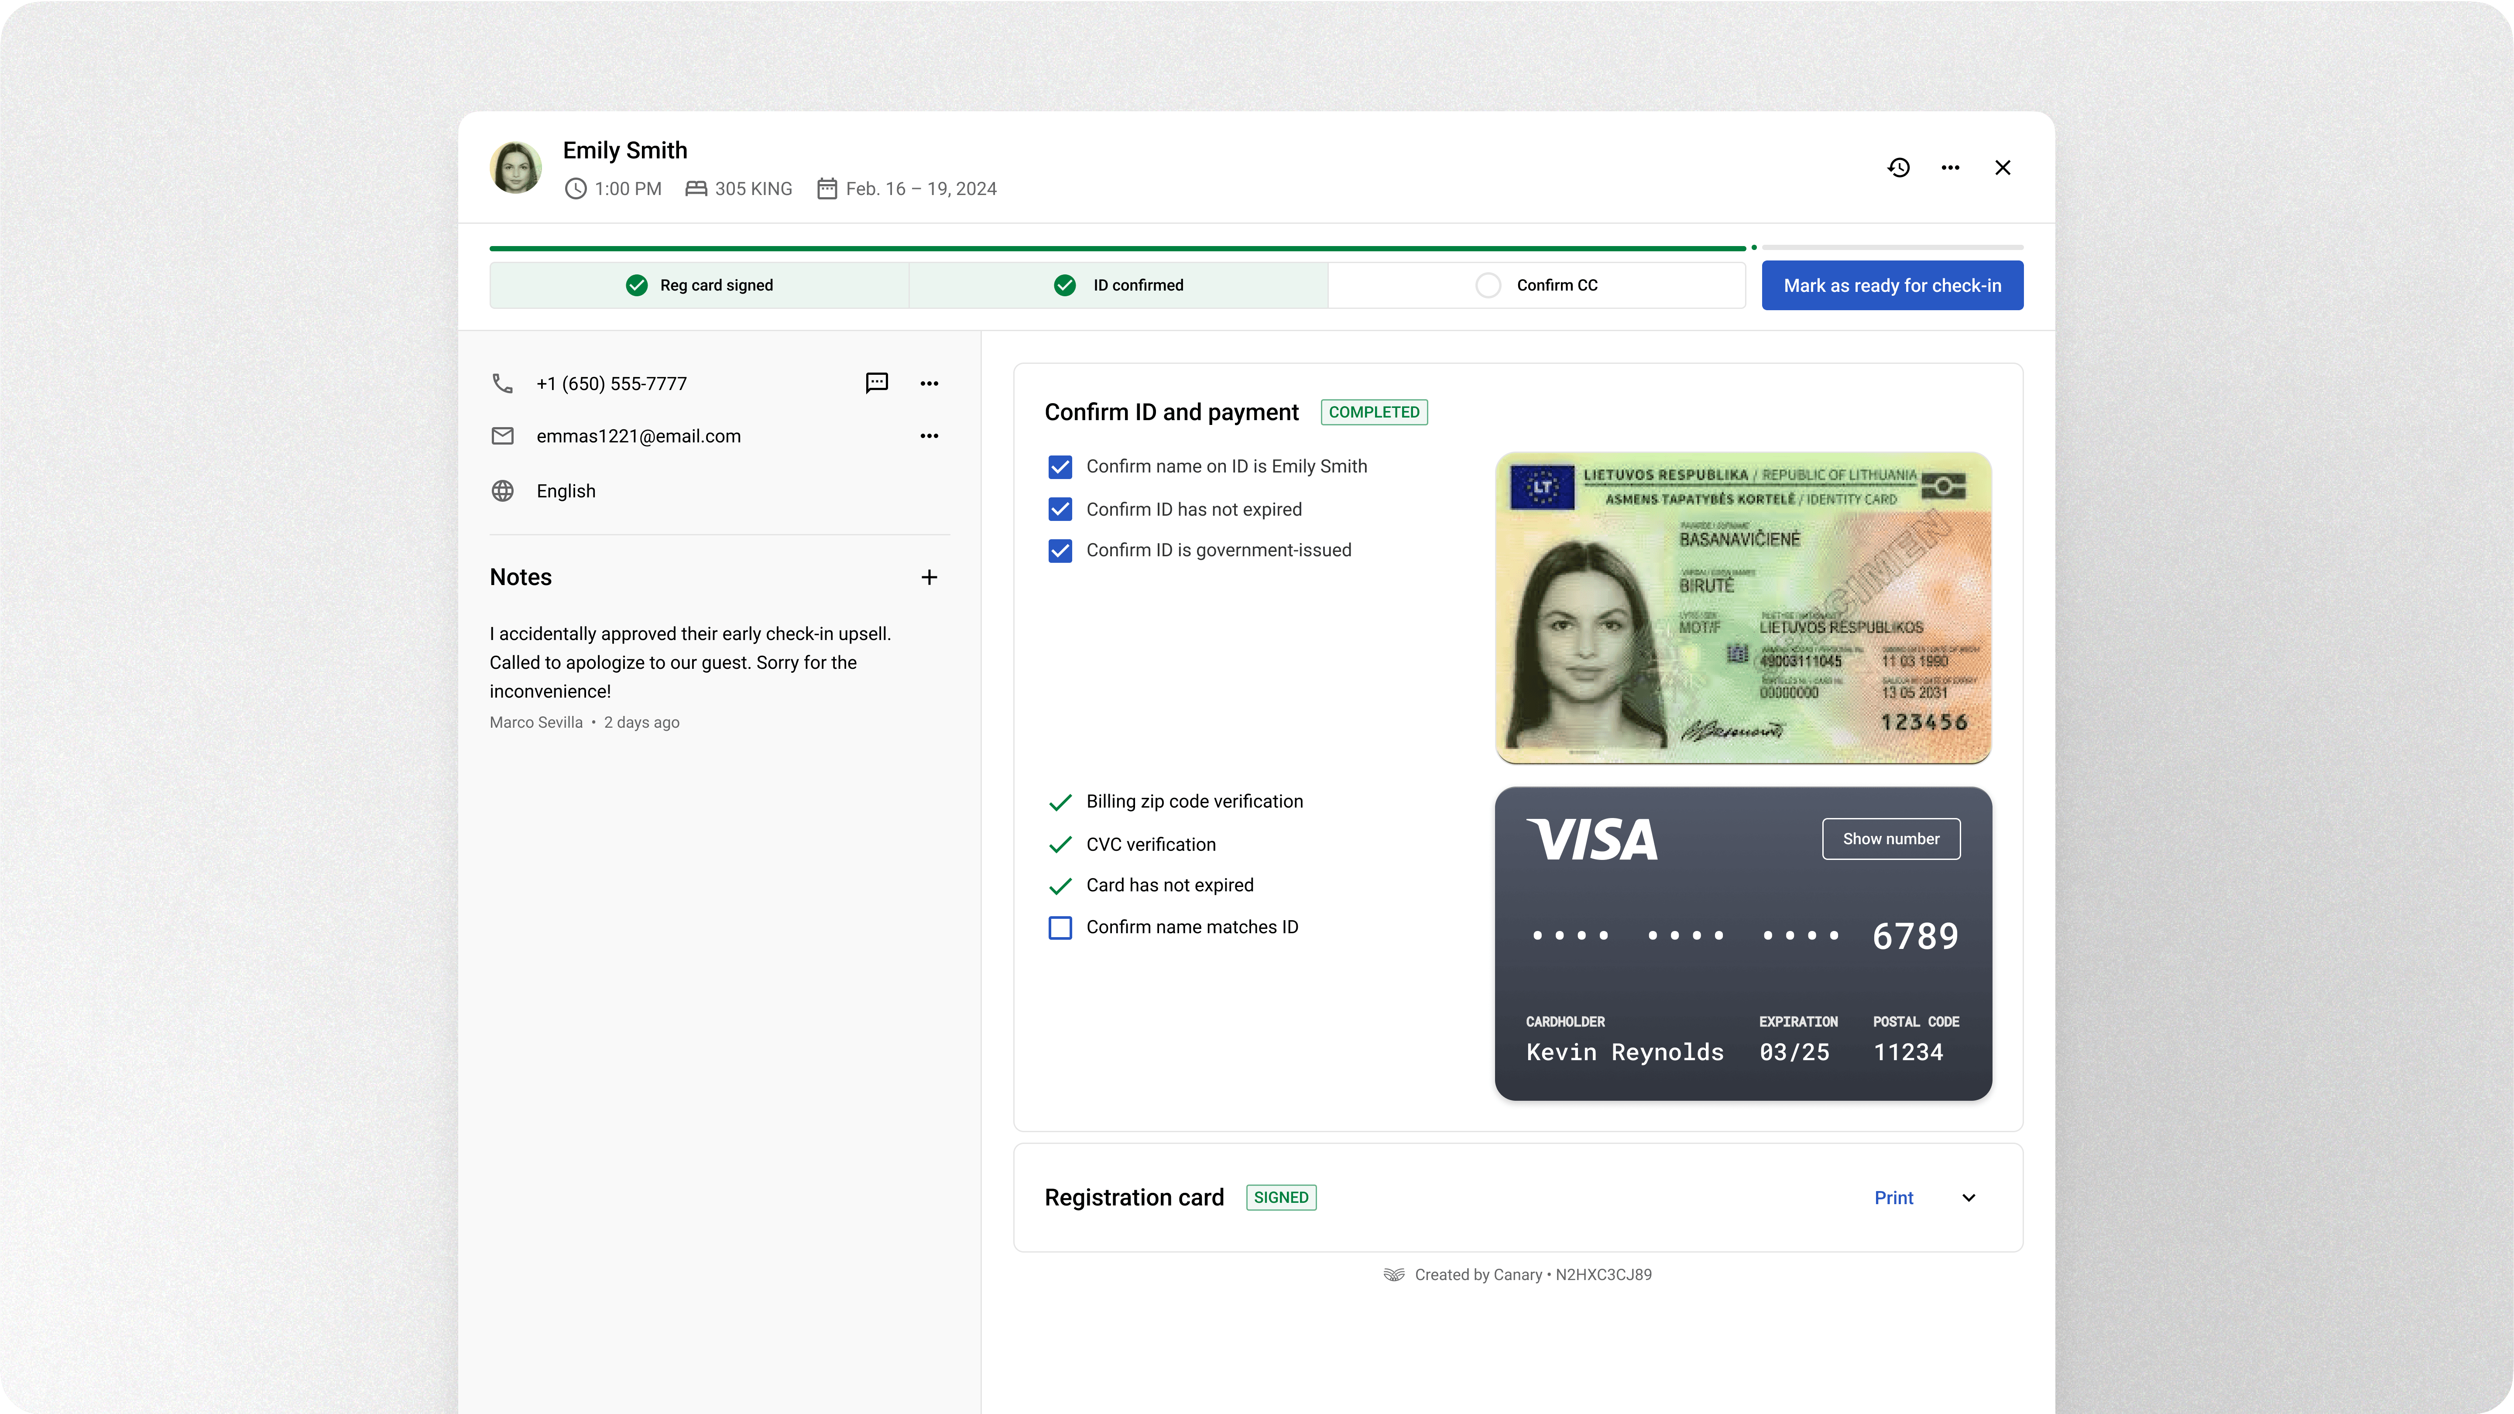Open email address more options ellipsis

929,436
